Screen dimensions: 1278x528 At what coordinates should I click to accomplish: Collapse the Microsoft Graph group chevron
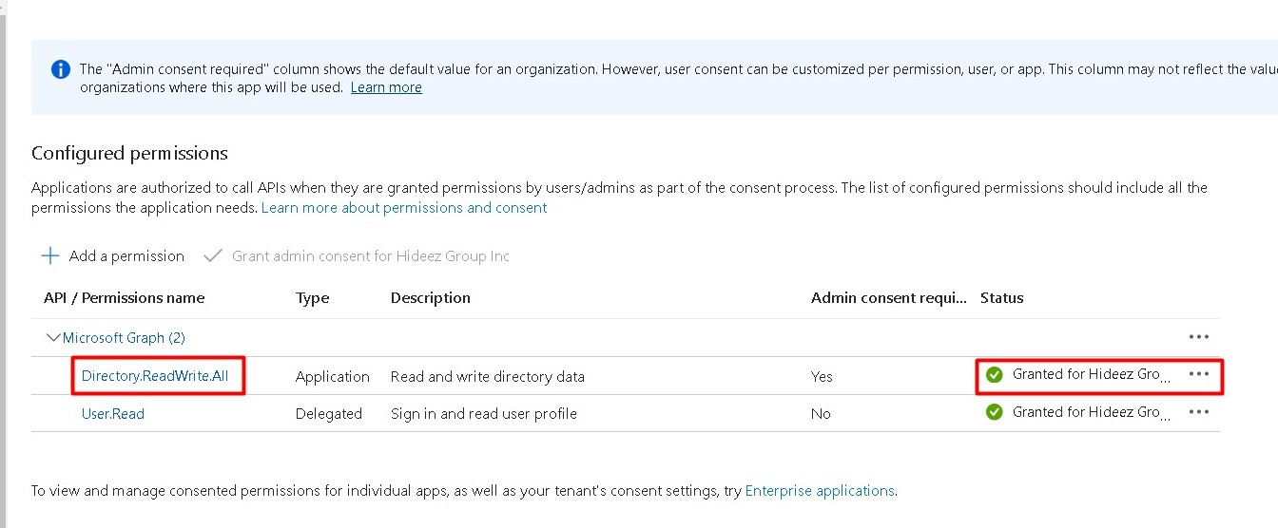pyautogui.click(x=53, y=337)
